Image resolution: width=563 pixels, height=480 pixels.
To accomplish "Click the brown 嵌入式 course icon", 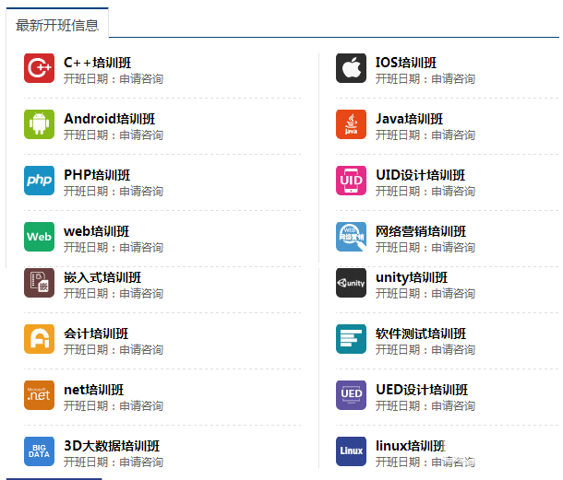I will [39, 283].
